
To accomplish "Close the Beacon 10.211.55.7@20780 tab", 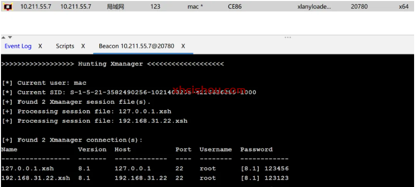I will (x=183, y=46).
